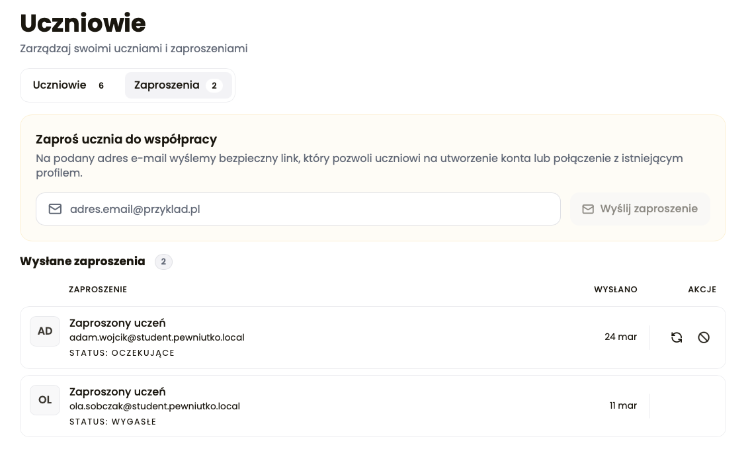
Task: Click the ZAPROSZENIE column header
Action: point(98,290)
